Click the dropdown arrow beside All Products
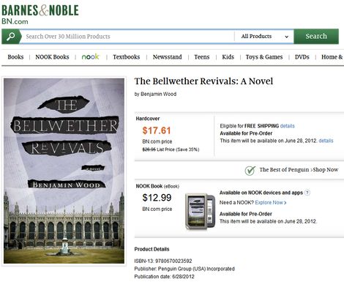This screenshot has height=282, width=344. [287, 37]
